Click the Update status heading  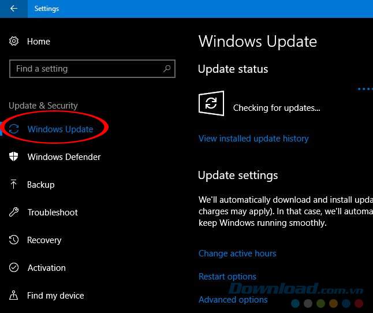tap(233, 69)
